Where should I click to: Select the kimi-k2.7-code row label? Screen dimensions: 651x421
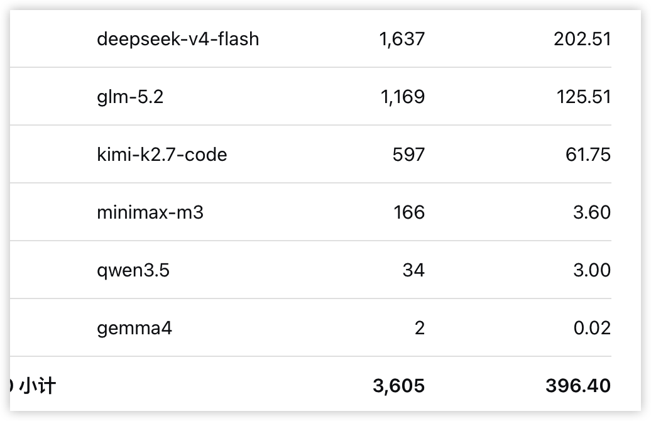162,155
